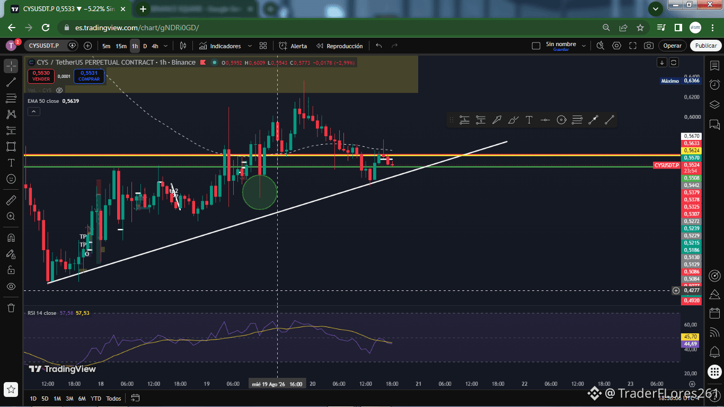Take a chart snapshot with camera
This screenshot has width=724, height=407.
point(649,46)
